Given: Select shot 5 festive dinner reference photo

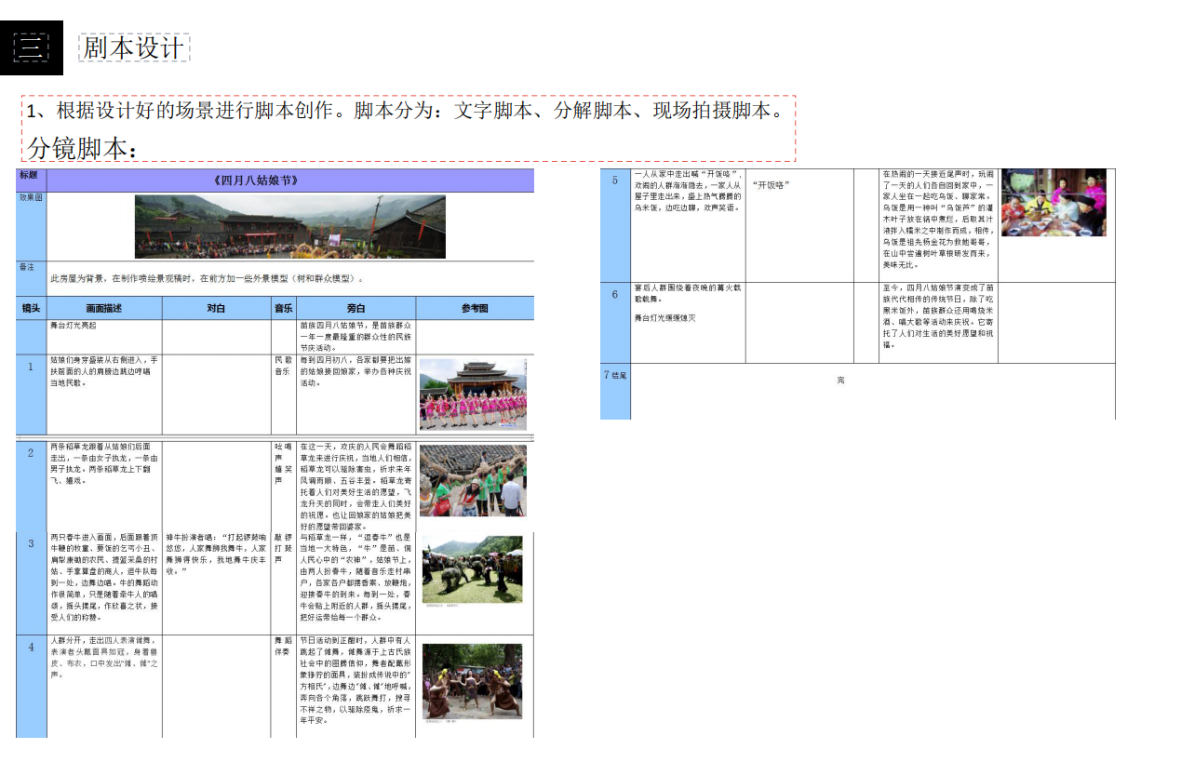Looking at the screenshot, I should pos(1054,203).
